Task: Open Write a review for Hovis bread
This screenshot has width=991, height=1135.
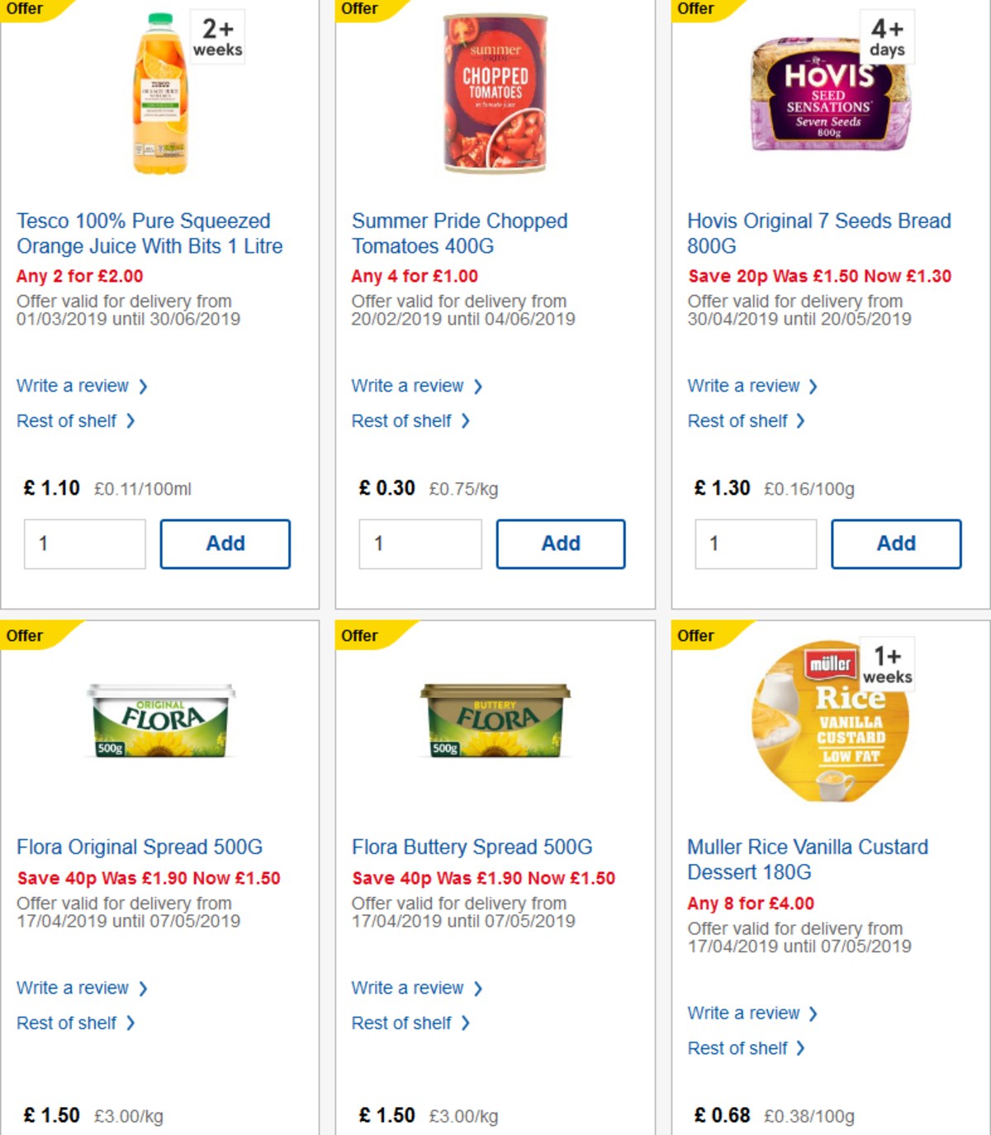Action: (744, 386)
